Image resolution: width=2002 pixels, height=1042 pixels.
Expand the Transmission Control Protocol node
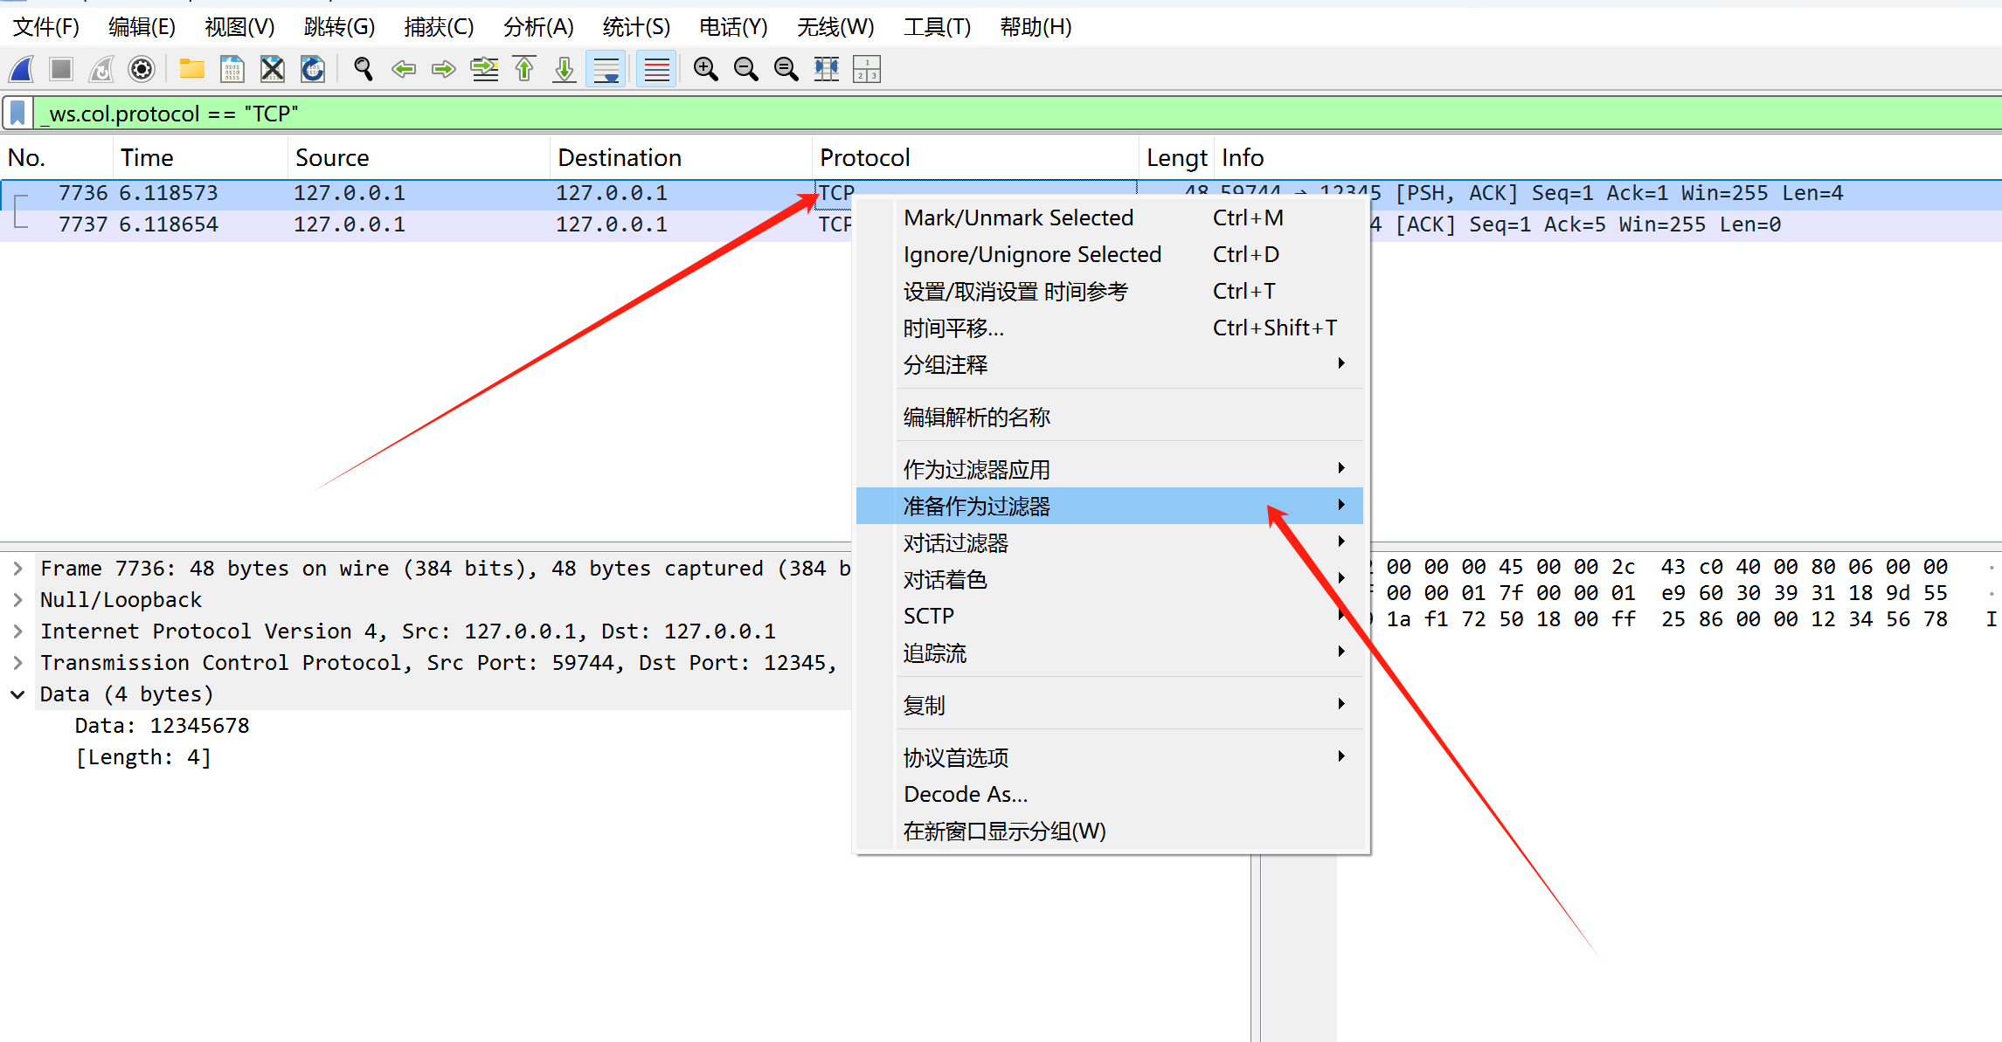click(17, 663)
